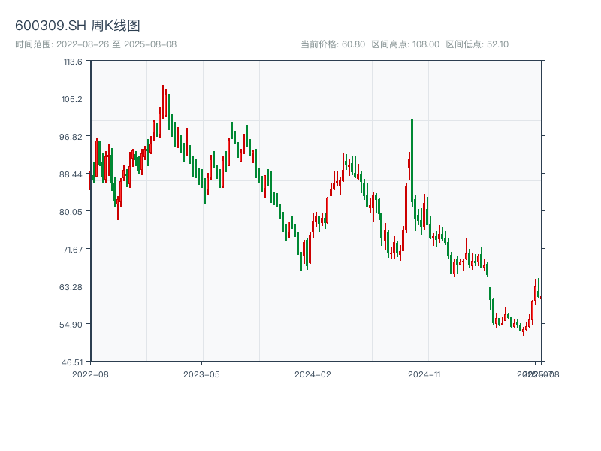This screenshot has height=451, width=601.
Task: Click y-axis label 96.82
Action: [71, 137]
